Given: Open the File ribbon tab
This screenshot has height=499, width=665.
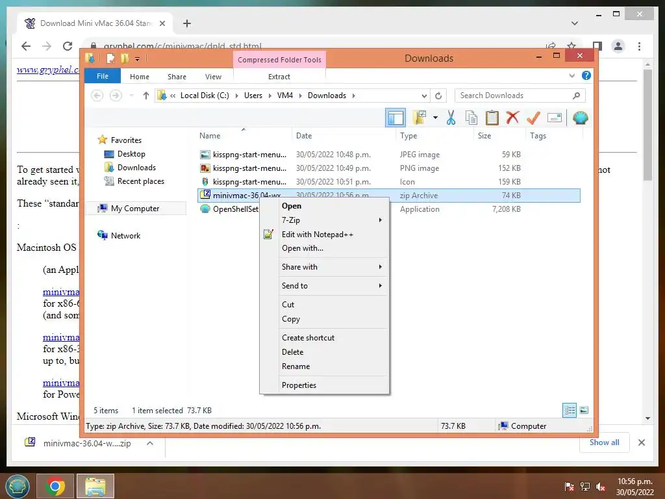Looking at the screenshot, I should 103,77.
